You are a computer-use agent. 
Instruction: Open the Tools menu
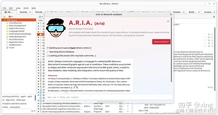tap(26, 8)
